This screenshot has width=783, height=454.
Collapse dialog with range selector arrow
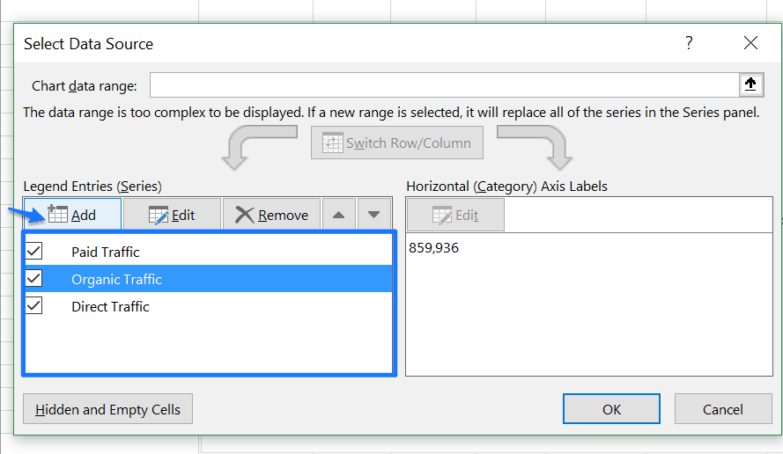(750, 84)
